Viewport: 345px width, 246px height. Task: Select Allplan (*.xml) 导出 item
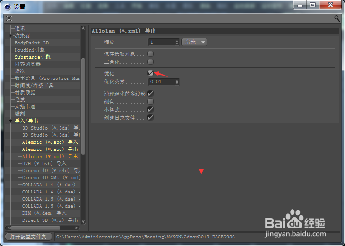coord(50,157)
